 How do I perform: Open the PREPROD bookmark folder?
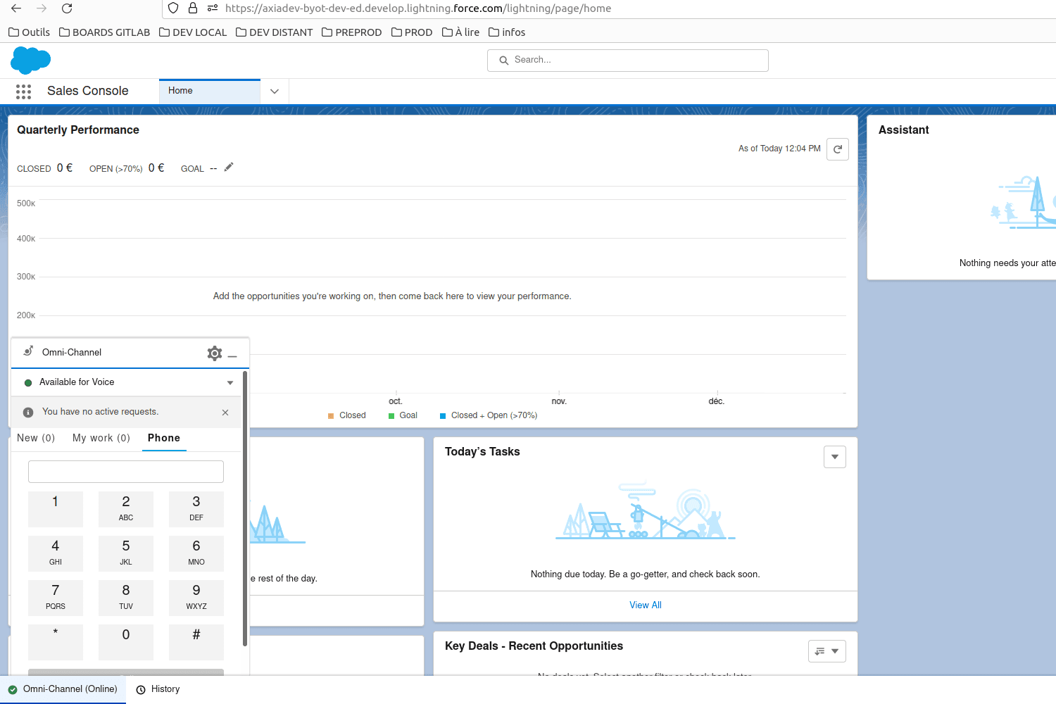tap(351, 32)
